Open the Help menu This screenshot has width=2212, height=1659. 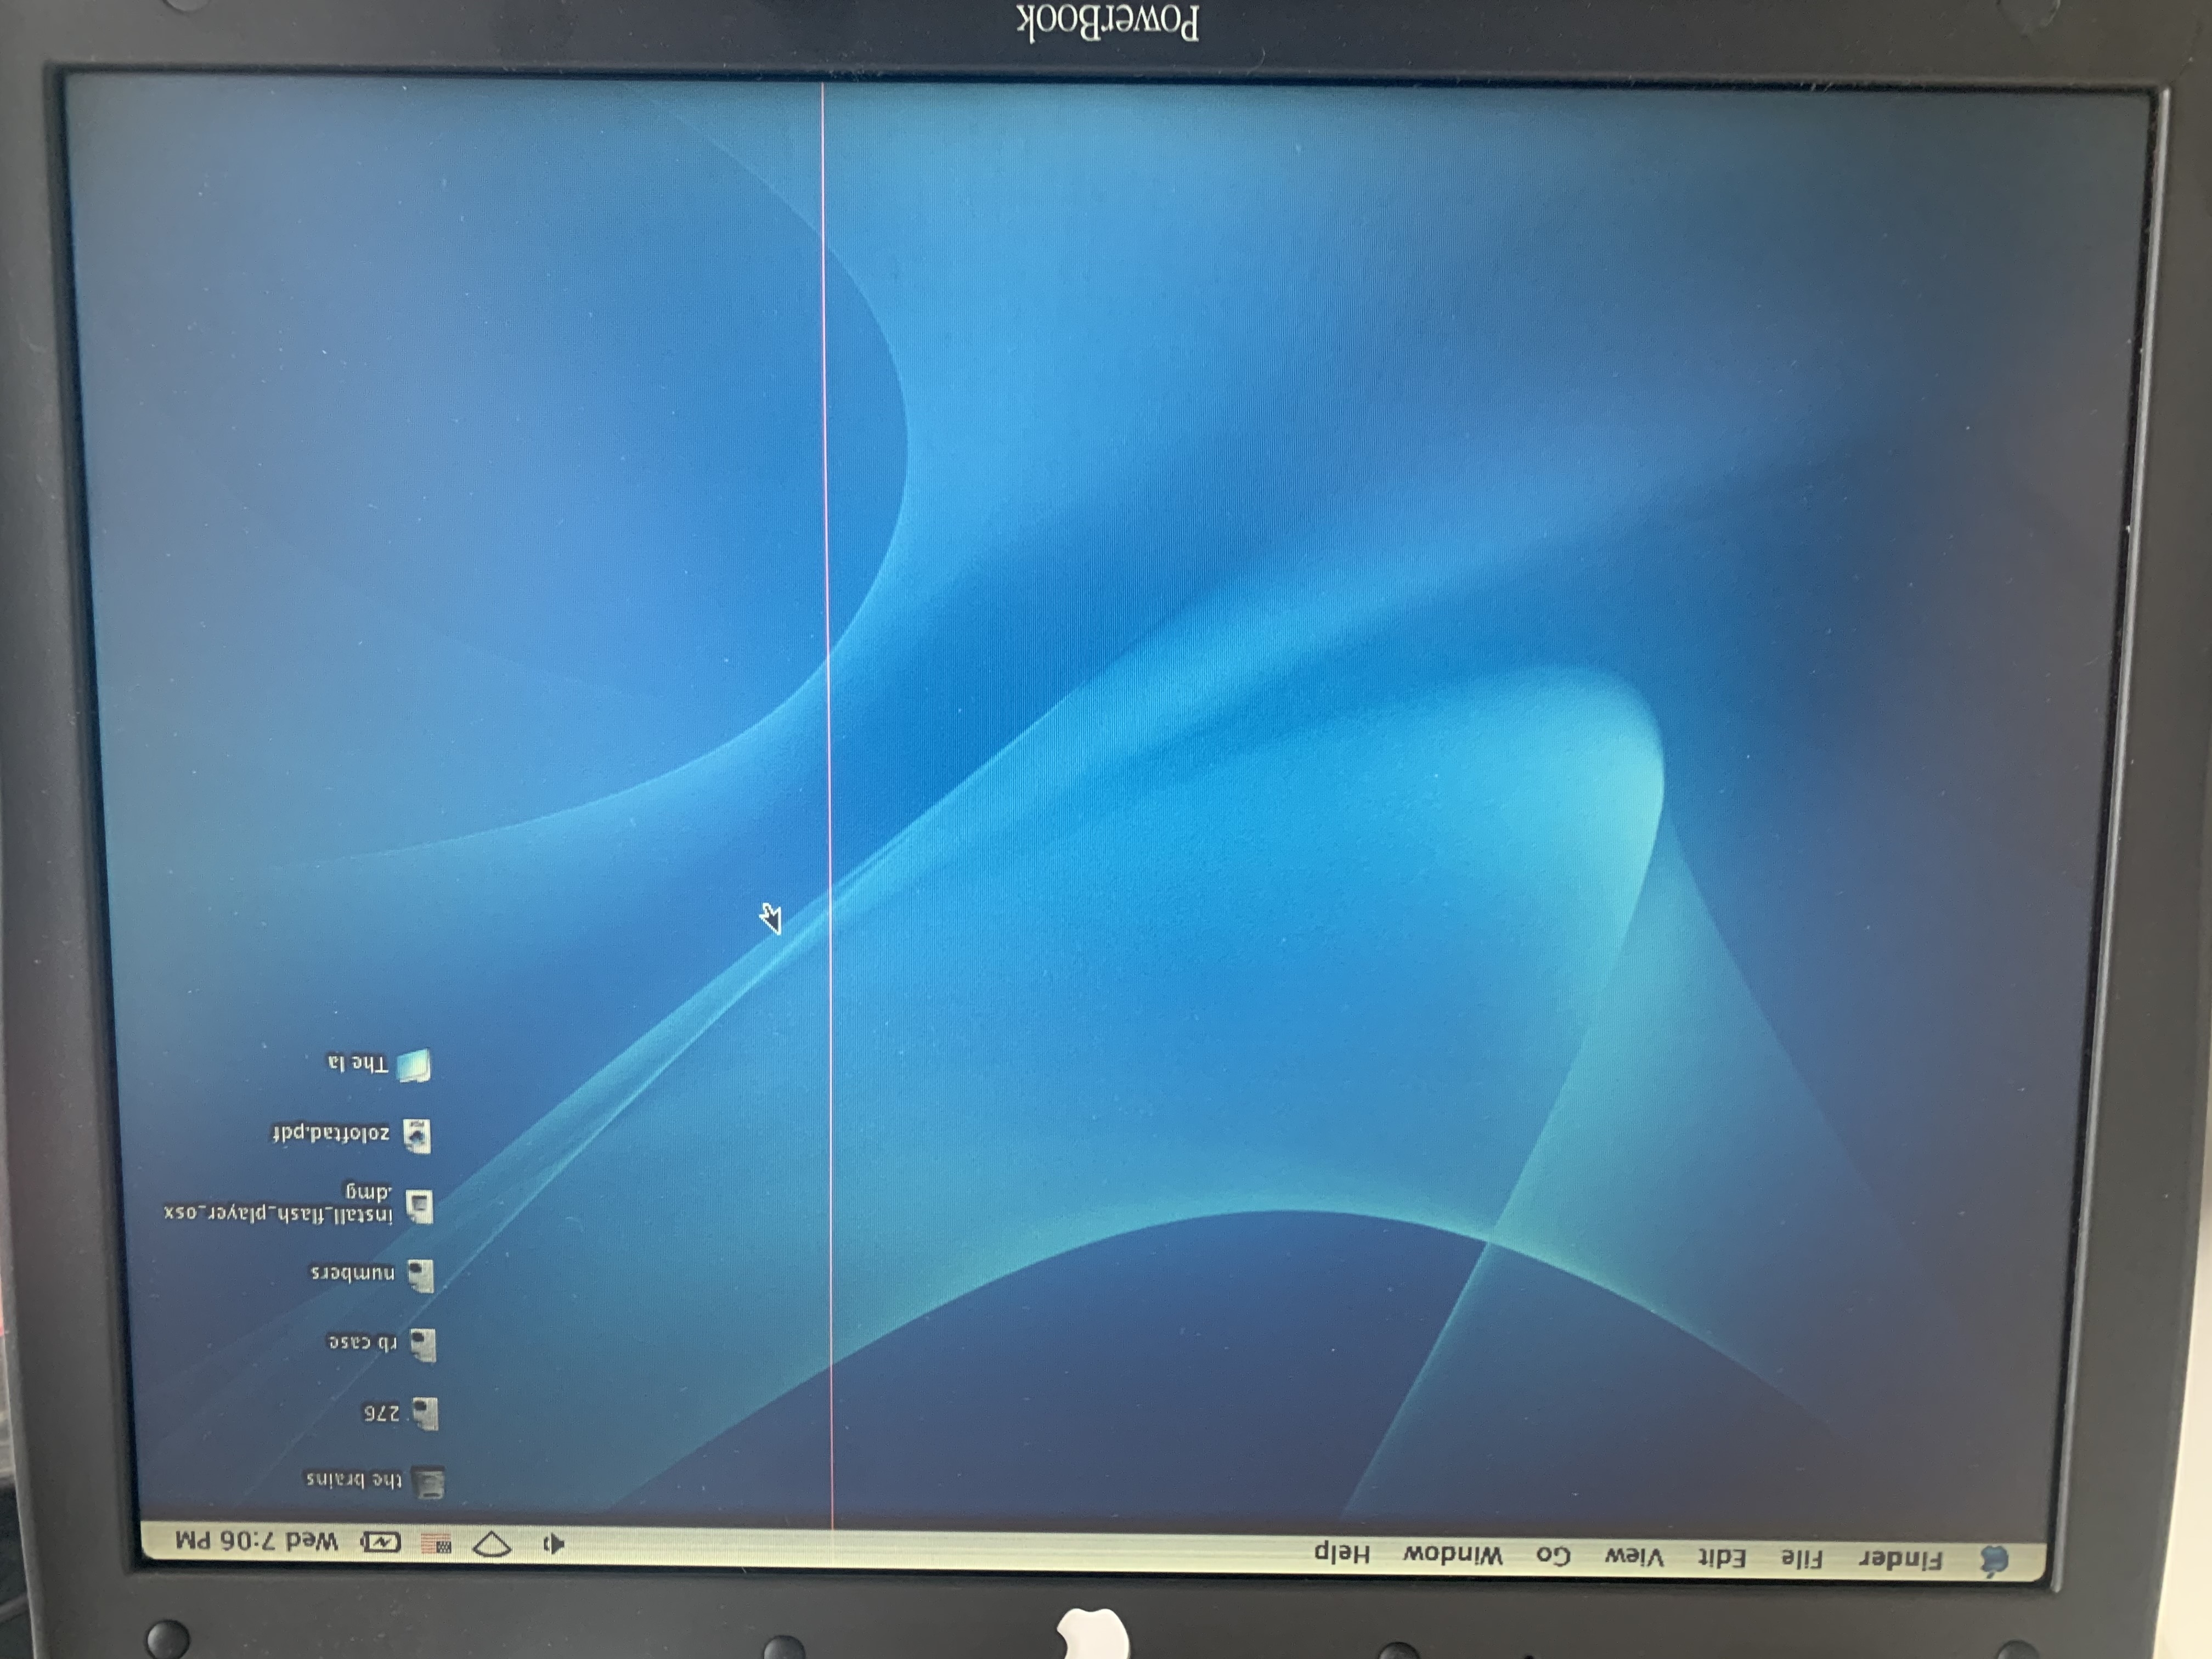1341,1553
